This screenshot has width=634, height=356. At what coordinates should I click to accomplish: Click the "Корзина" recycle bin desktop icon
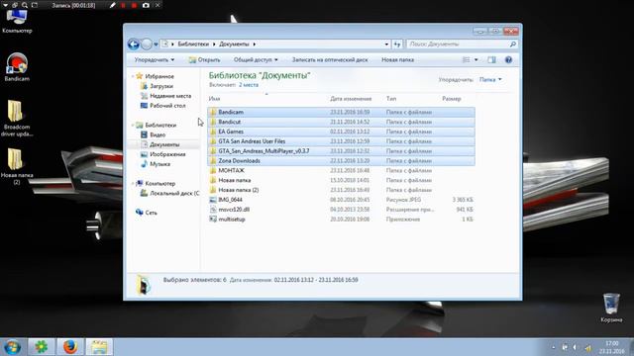click(611, 308)
